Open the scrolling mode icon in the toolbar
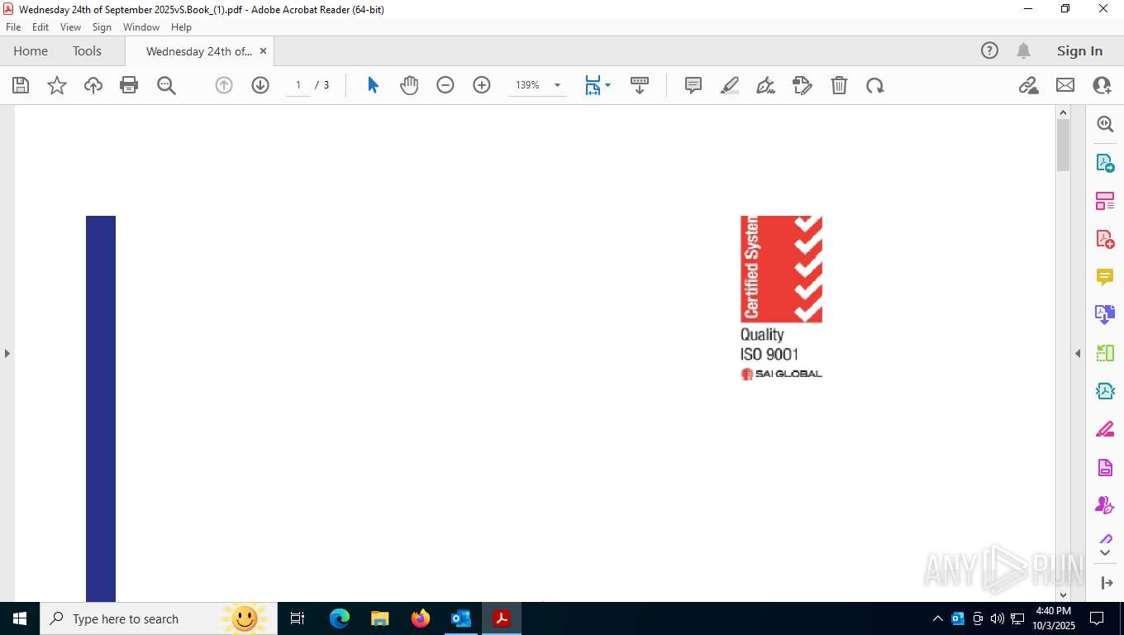 pyautogui.click(x=640, y=85)
